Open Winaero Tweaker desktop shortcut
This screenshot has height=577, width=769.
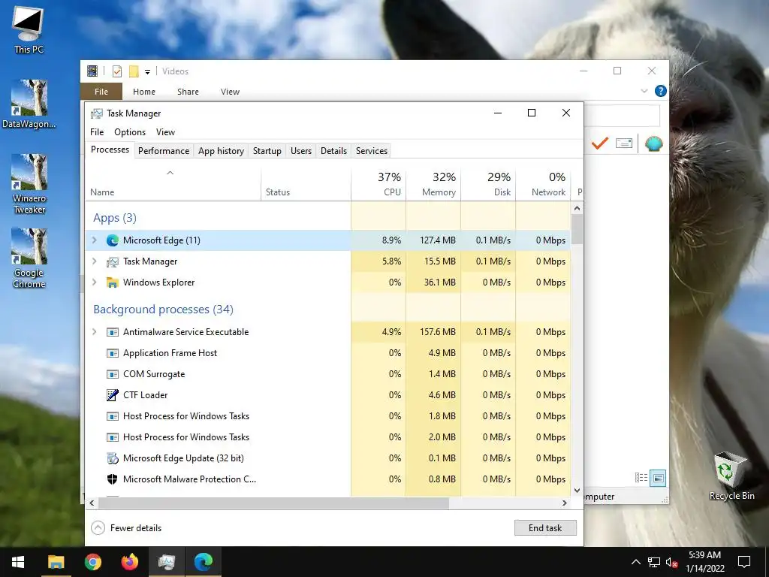tap(29, 184)
